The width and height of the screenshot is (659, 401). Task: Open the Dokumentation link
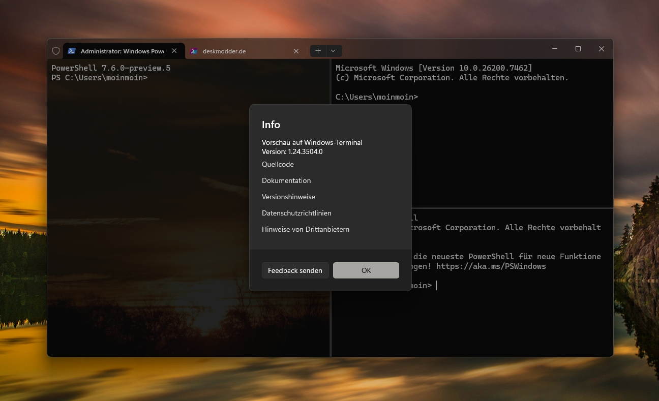(286, 180)
